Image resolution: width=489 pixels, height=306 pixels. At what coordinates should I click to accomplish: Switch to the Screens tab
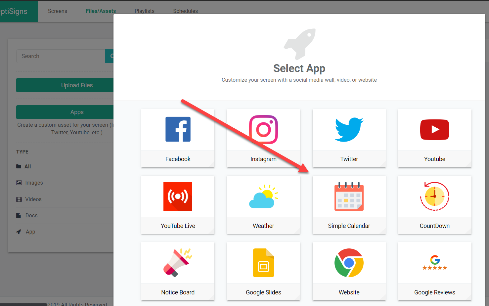click(58, 11)
